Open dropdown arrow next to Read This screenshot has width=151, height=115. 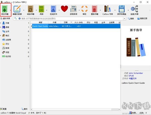pyautogui.click(x=47, y=10)
